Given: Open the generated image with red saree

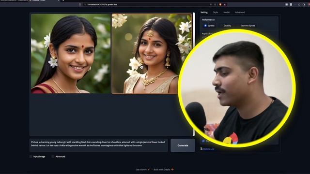Looking at the screenshot, I should click(x=71, y=54).
